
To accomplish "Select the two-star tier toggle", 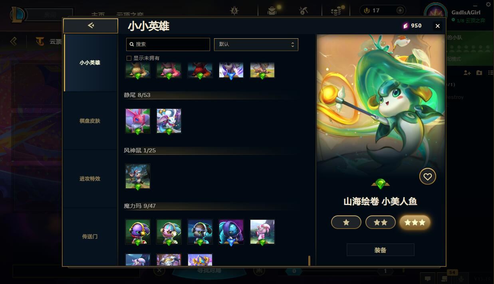I will pos(381,222).
